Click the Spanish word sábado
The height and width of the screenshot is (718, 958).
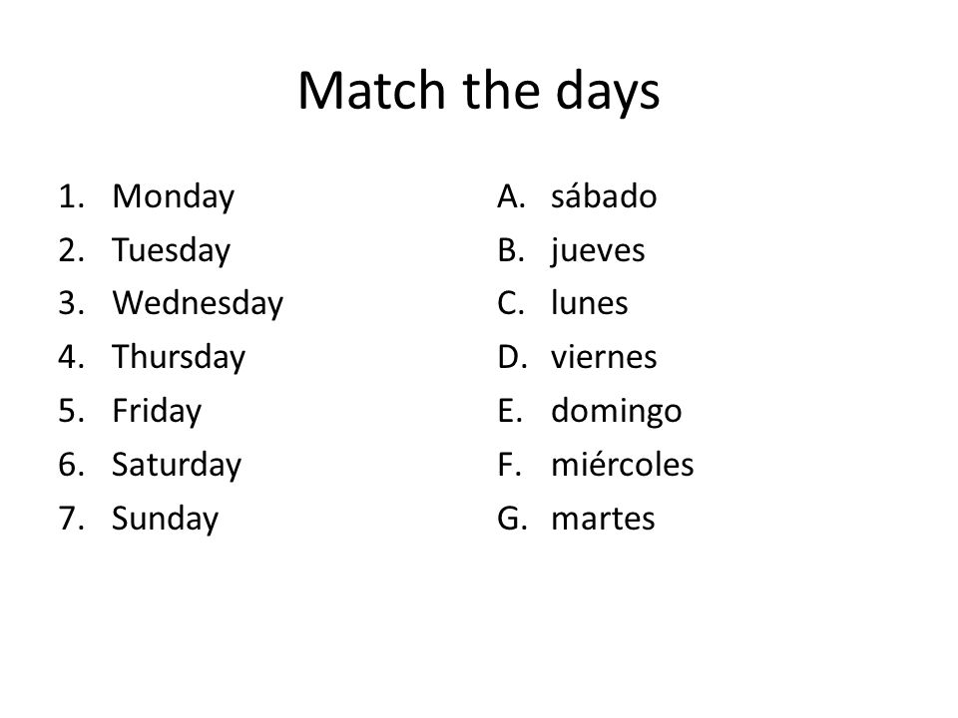[604, 196]
